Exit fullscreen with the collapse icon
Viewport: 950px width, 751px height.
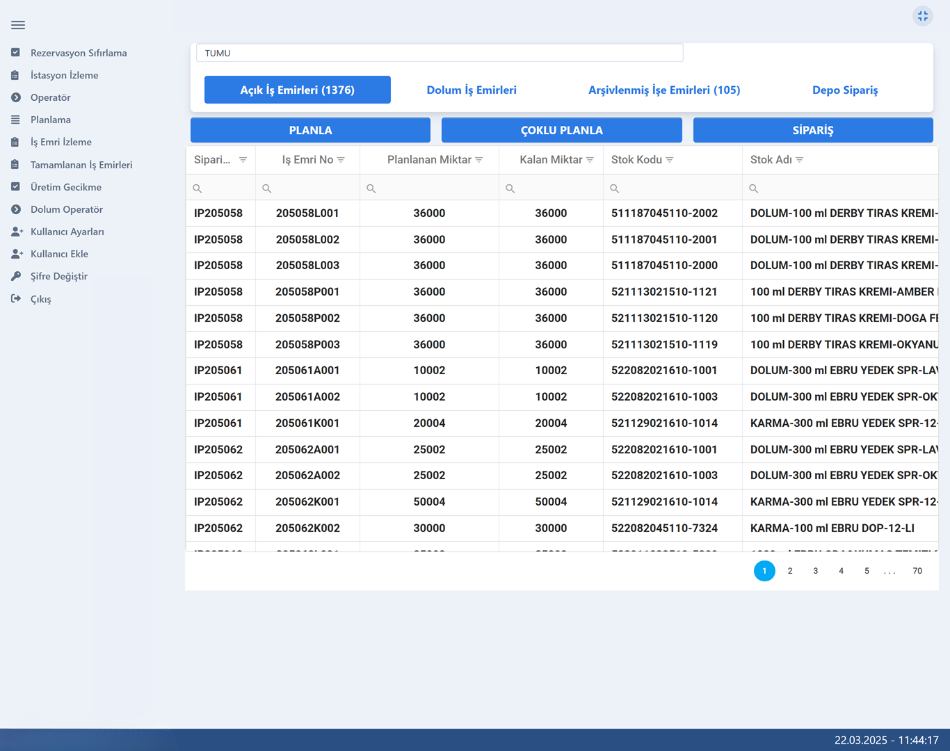(x=922, y=16)
